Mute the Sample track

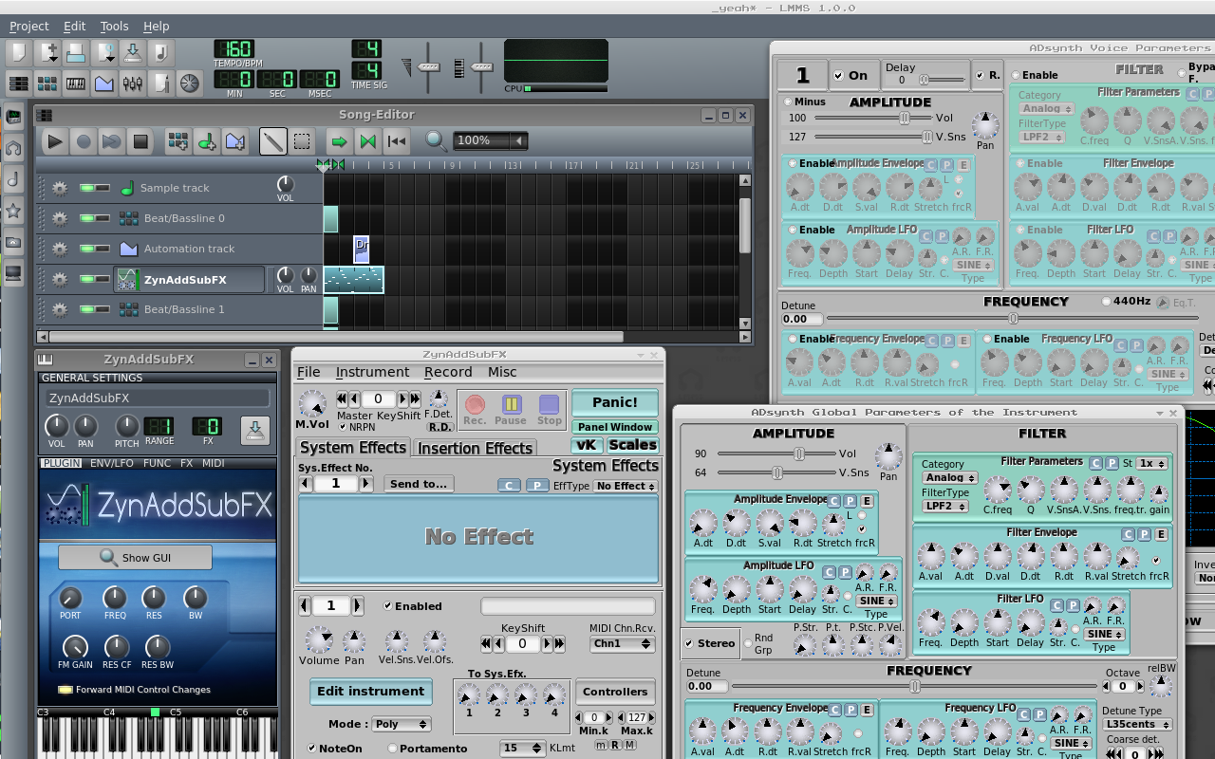point(86,188)
